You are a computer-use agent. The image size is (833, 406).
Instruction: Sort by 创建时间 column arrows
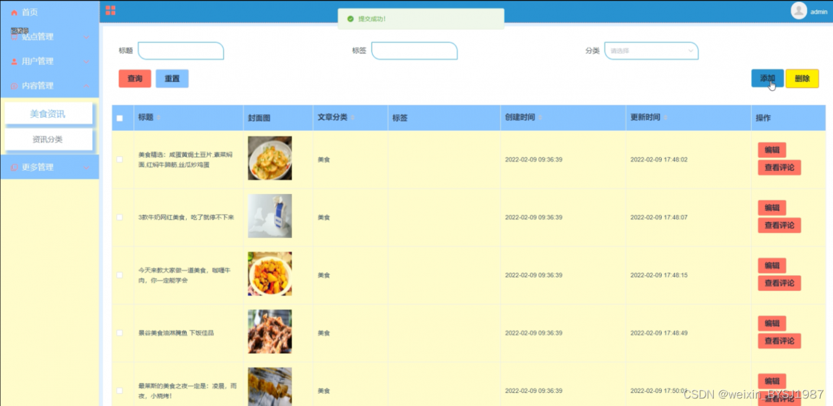[x=540, y=118]
